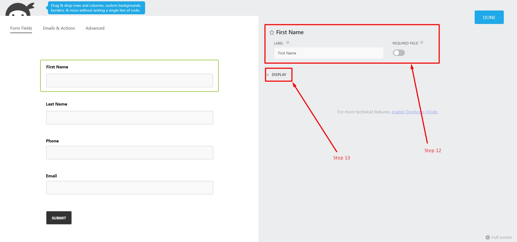Select the Phone input field

[x=129, y=153]
